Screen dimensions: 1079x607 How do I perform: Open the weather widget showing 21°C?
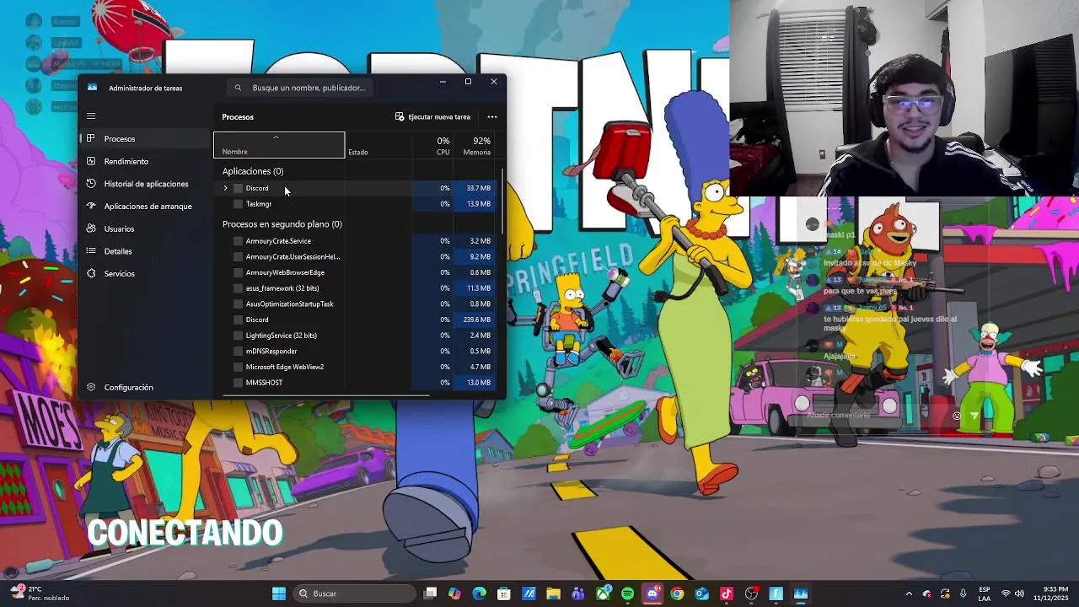tap(39, 594)
